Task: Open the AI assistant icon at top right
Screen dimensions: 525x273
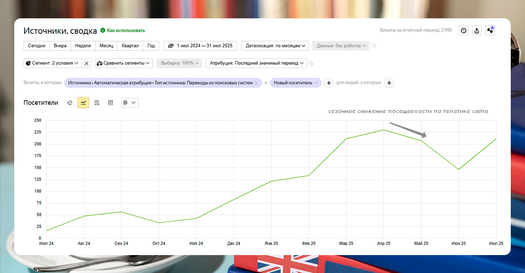Action: (x=490, y=31)
